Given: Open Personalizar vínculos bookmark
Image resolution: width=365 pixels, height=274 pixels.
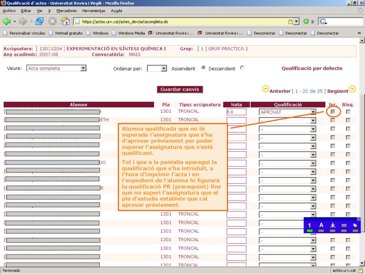Looking at the screenshot, I should point(24,33).
